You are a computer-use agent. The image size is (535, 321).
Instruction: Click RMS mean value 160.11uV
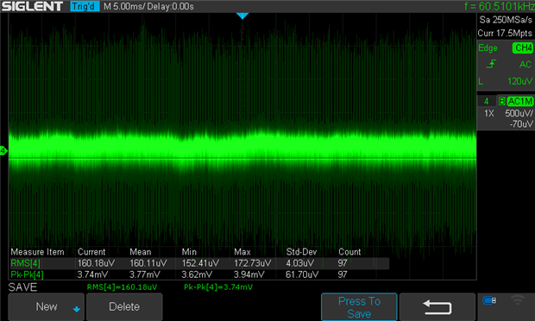(x=148, y=263)
